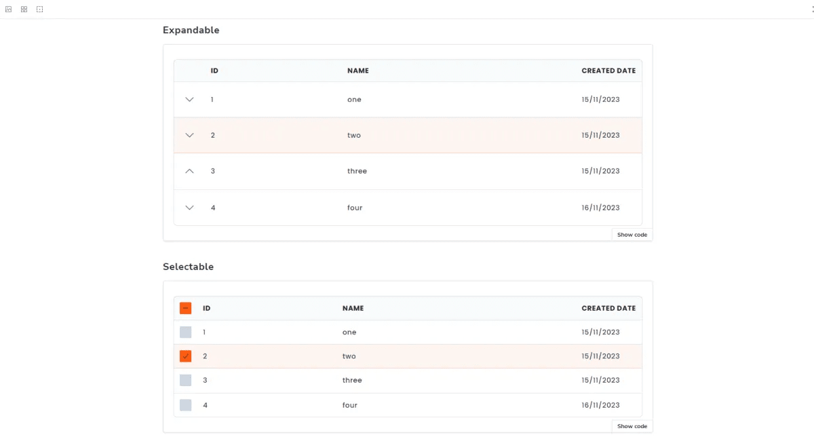Click the image preview icon in the toolbar
This screenshot has height=439, width=814.
pos(8,9)
